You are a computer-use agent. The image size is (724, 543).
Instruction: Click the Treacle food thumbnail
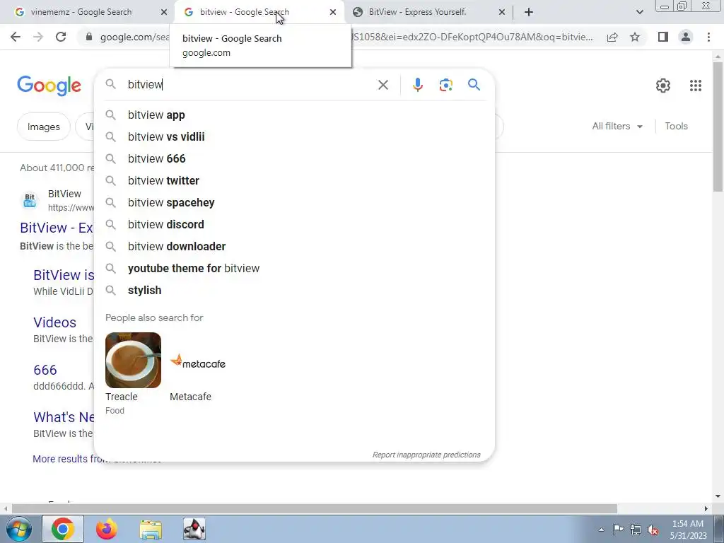point(133,360)
